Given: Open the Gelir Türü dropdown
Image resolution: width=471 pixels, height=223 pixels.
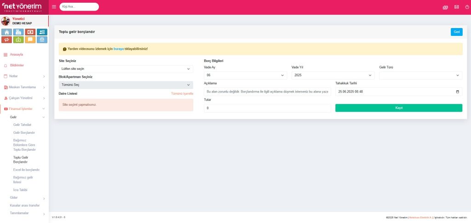Looking at the screenshot, I should click(420, 75).
